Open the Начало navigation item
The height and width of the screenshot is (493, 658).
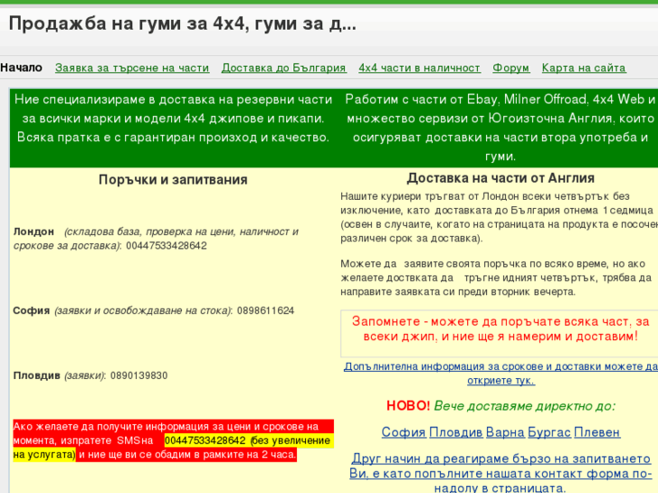pyautogui.click(x=21, y=68)
